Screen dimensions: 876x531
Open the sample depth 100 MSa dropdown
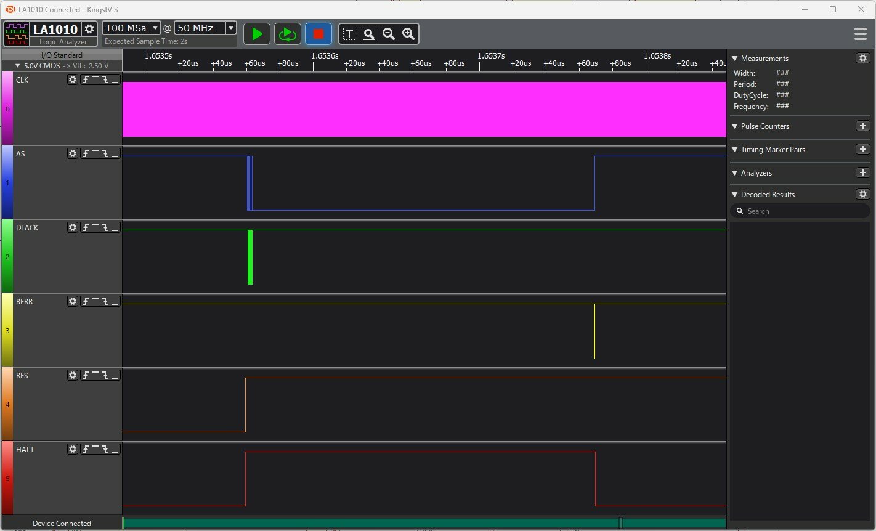[x=155, y=28]
